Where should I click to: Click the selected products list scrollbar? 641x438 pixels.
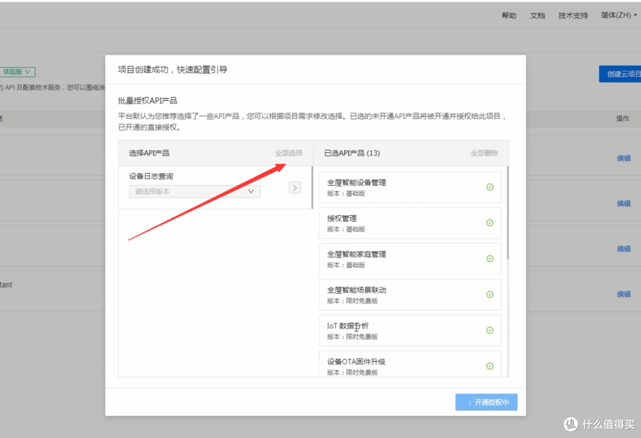pos(507,213)
